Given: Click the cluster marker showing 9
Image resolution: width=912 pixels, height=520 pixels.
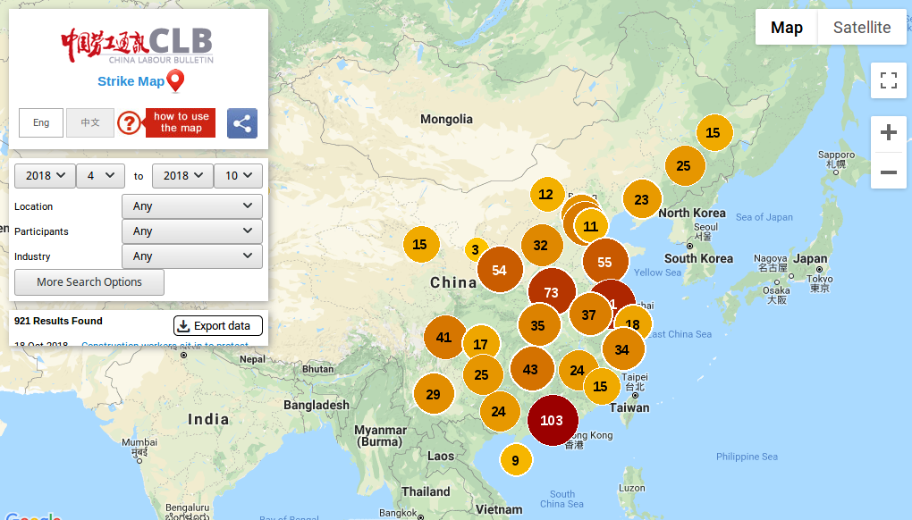Looking at the screenshot, I should (515, 461).
